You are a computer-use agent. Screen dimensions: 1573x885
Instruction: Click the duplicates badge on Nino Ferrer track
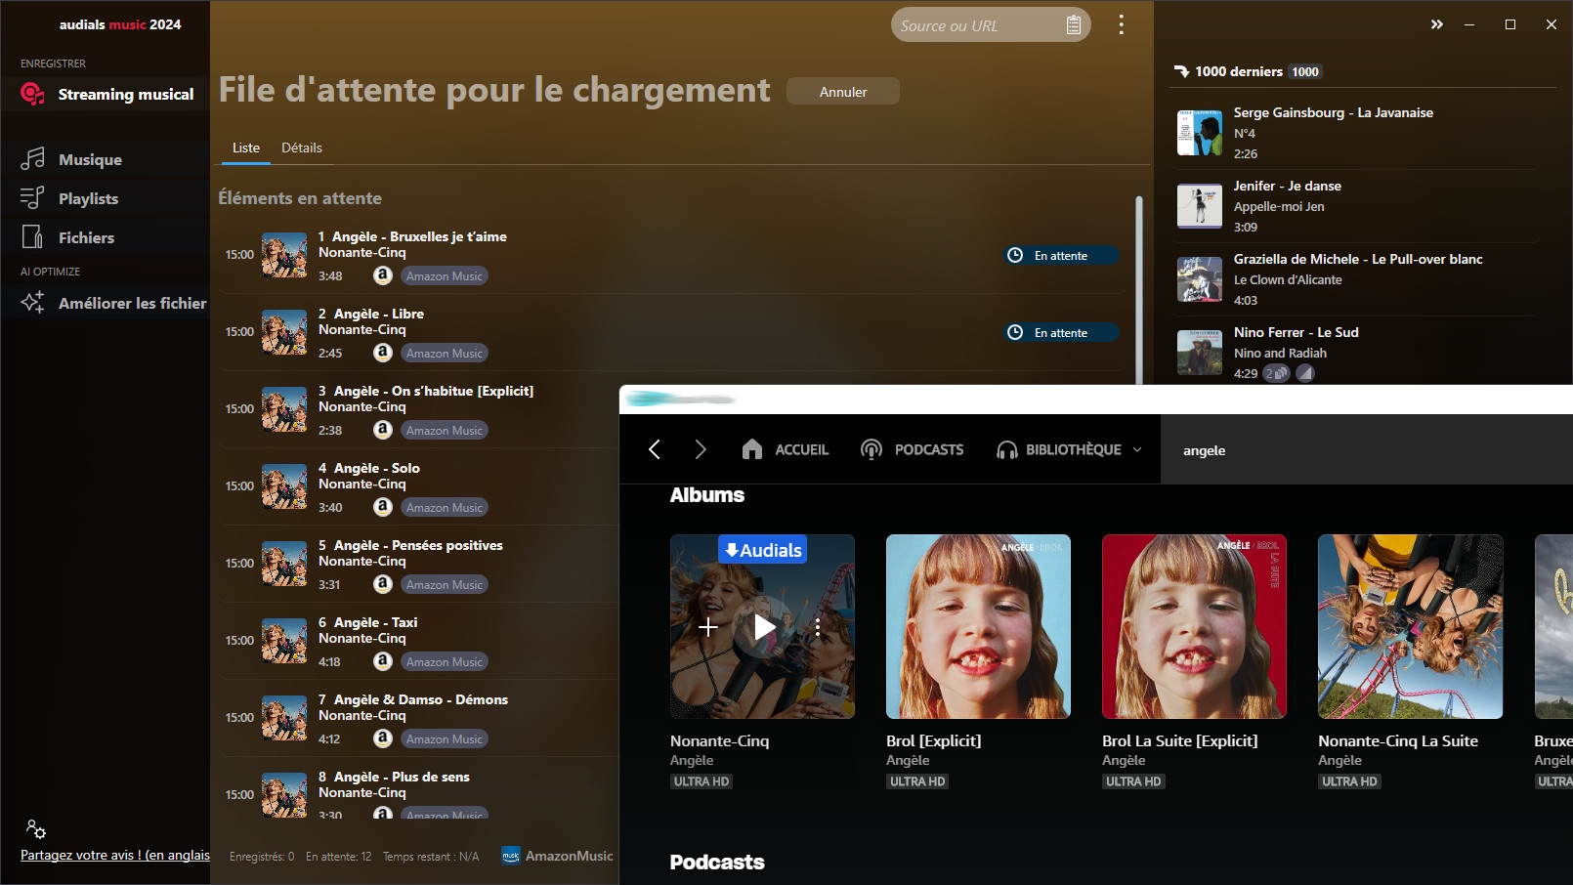pos(1276,373)
